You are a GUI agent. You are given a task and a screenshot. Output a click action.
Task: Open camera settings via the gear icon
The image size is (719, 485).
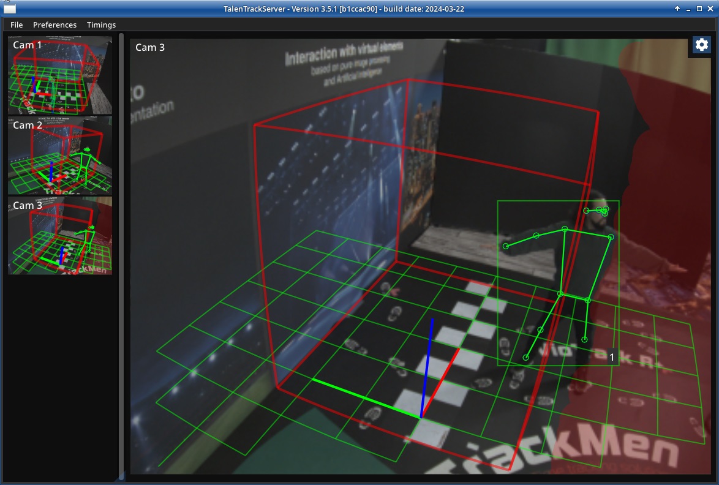coord(701,44)
